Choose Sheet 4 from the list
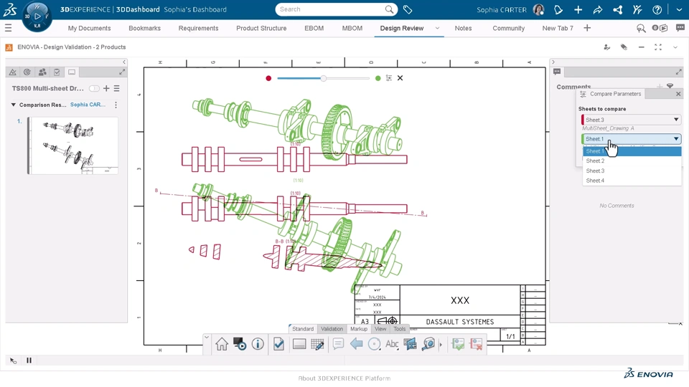 (x=632, y=181)
